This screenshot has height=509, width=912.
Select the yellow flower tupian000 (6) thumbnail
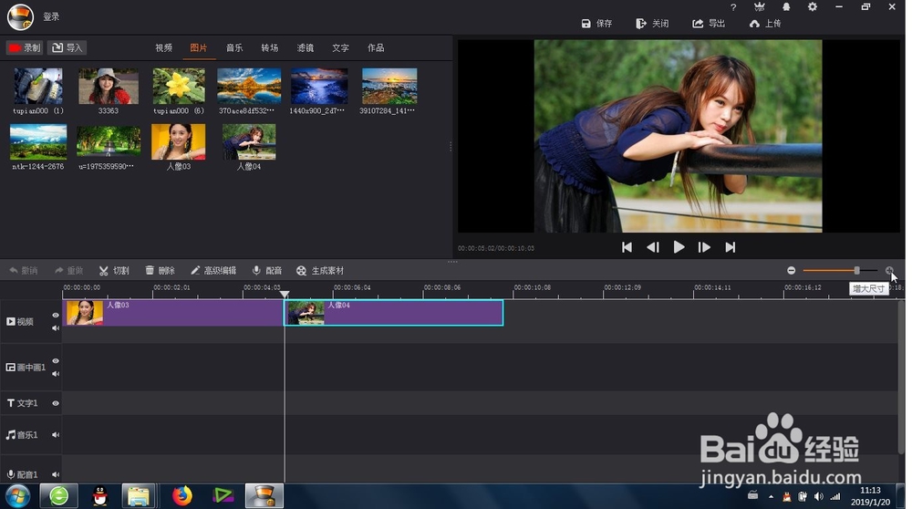(179, 86)
